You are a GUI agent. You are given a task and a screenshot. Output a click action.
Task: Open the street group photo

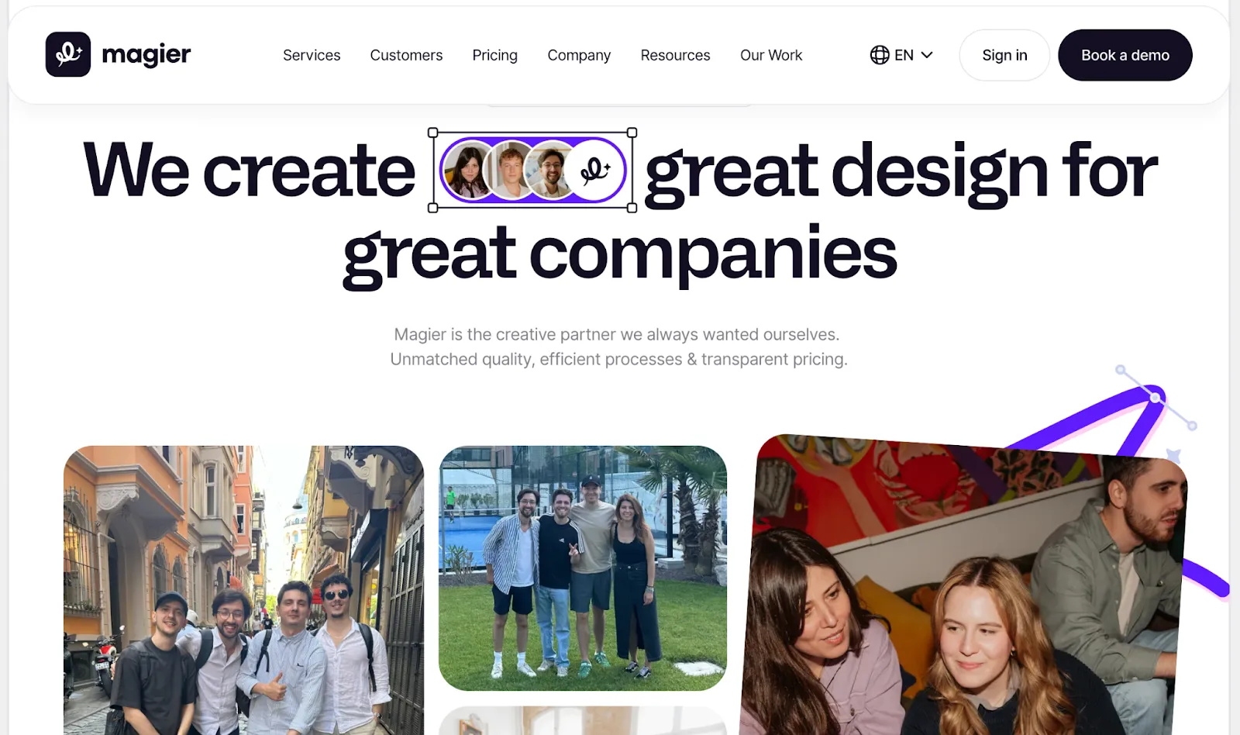[x=243, y=590]
